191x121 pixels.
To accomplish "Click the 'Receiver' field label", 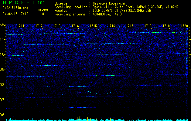I will coord(62,11).
